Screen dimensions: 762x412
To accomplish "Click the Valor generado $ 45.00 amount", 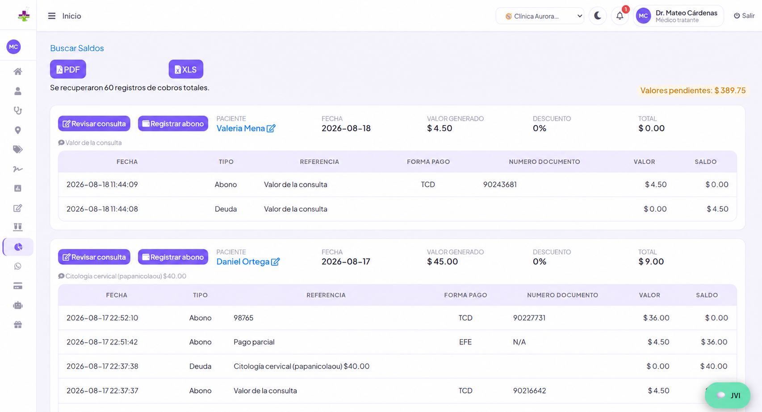I will 442,261.
